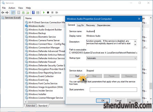Select Services (Local) in the console tree

click(x=13, y=18)
